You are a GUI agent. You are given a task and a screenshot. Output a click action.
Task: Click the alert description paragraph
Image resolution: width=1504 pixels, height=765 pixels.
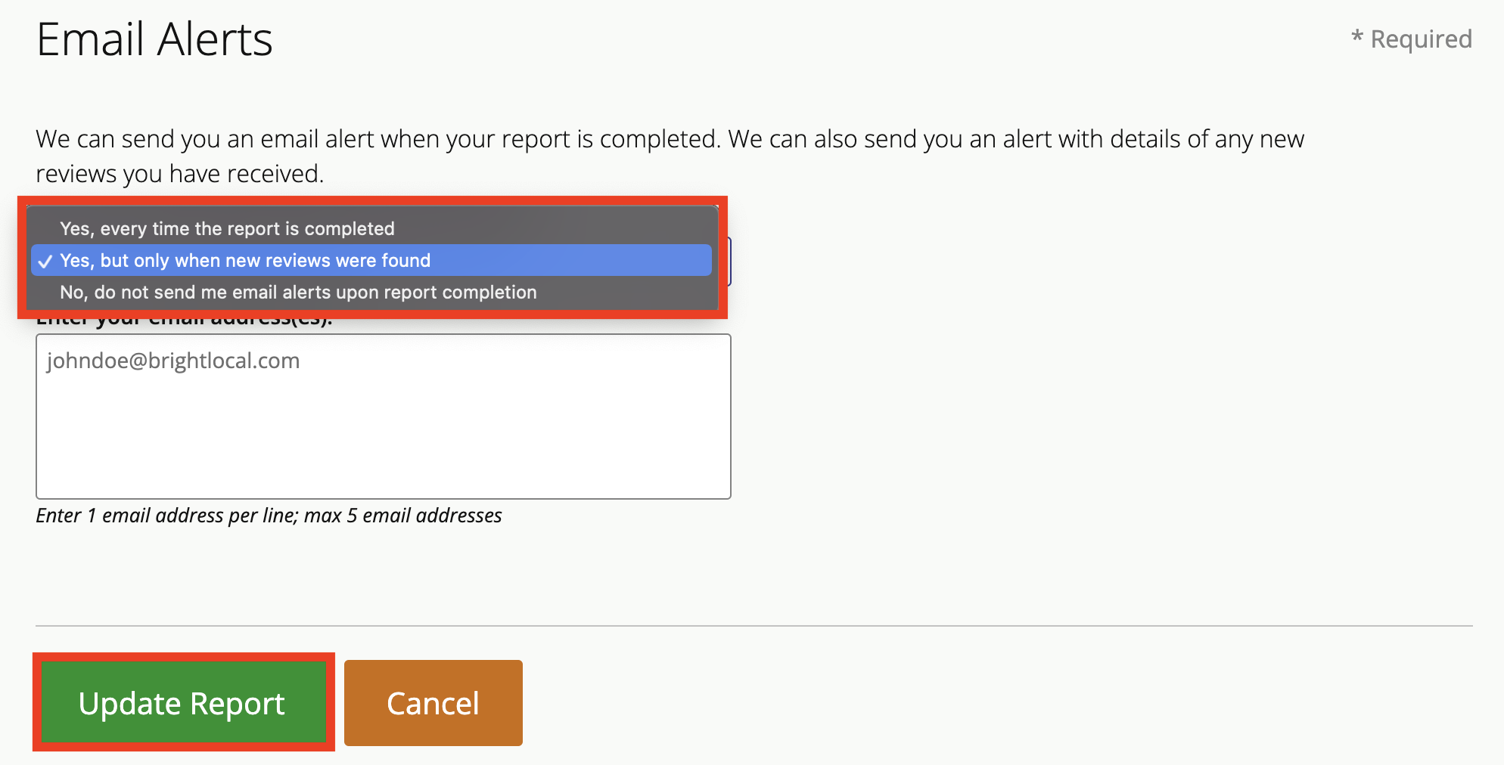[670, 155]
